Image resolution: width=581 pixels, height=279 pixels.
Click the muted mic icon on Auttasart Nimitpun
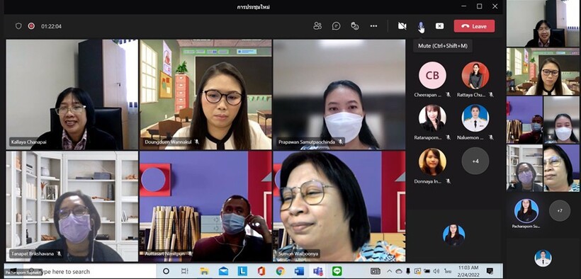click(x=190, y=254)
